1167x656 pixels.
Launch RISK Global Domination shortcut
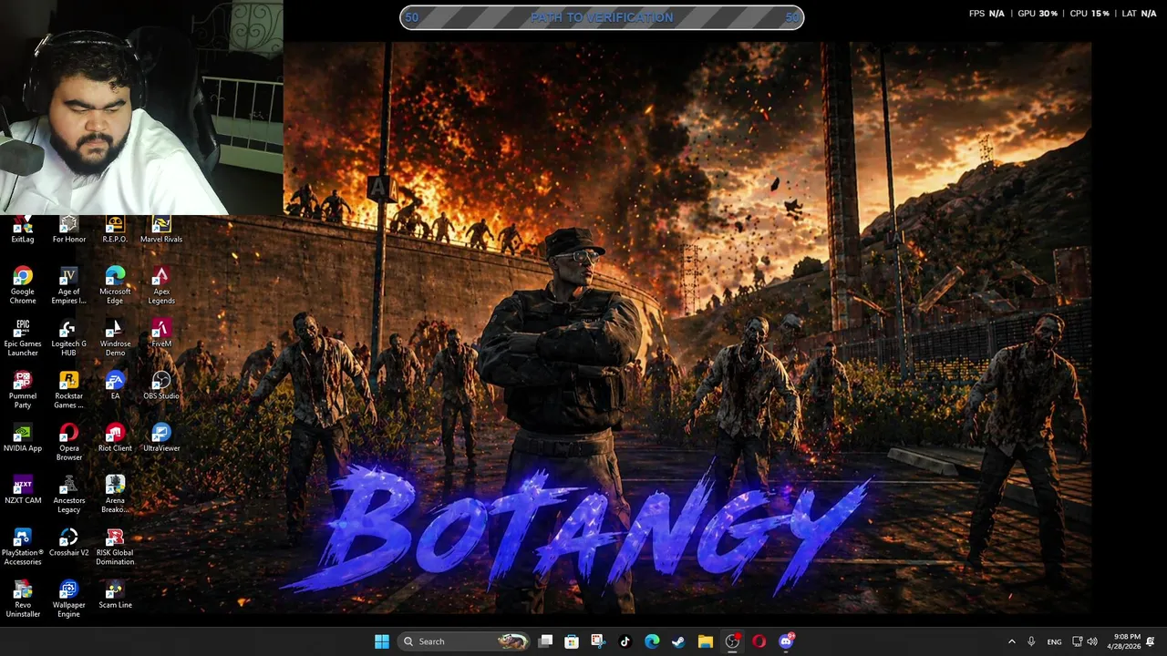click(x=115, y=547)
